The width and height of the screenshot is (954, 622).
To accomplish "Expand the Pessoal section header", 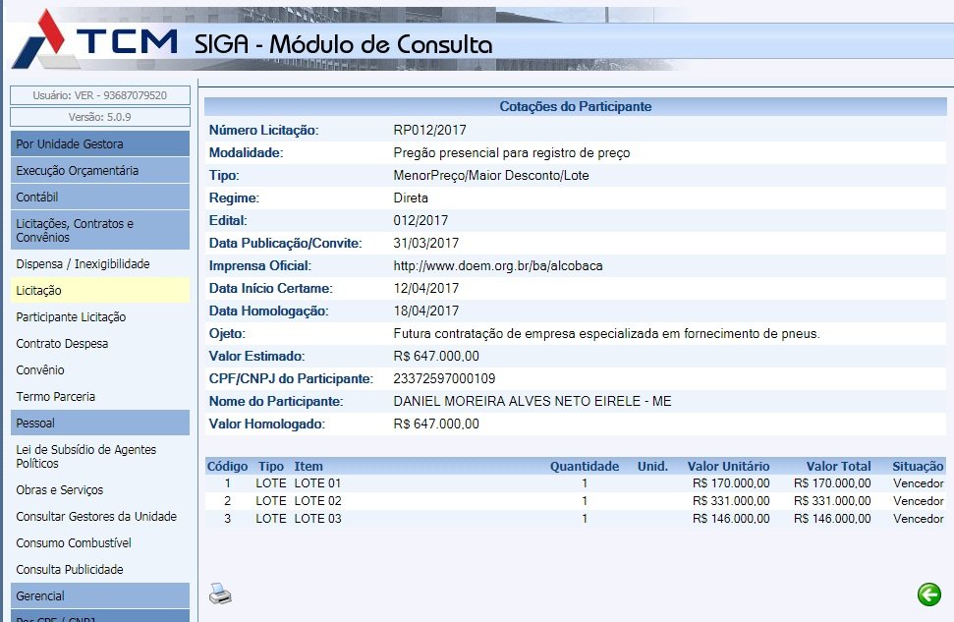I will [x=99, y=424].
